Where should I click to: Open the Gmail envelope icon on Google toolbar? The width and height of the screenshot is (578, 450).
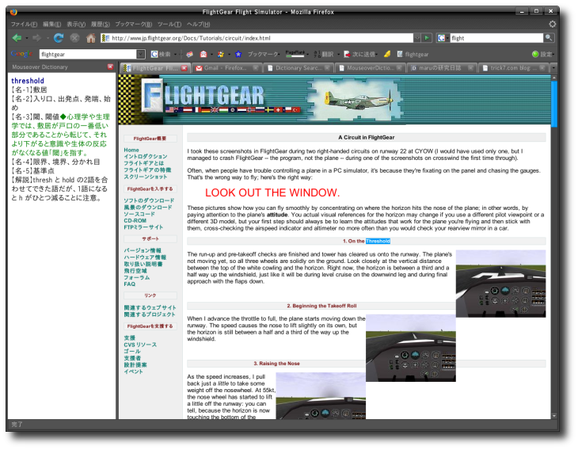pos(203,54)
